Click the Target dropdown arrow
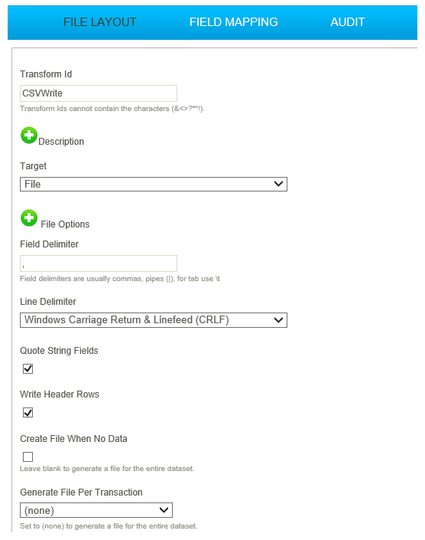Viewport: 425px width, 540px height. coord(279,184)
